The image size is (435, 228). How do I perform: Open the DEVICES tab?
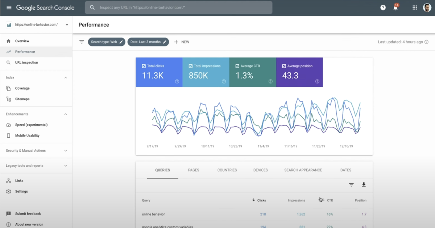point(260,170)
